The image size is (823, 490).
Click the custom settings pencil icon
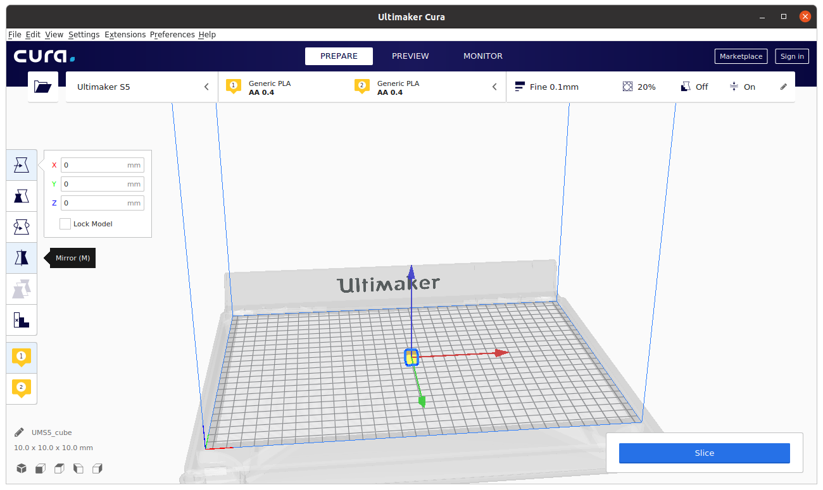pos(784,87)
